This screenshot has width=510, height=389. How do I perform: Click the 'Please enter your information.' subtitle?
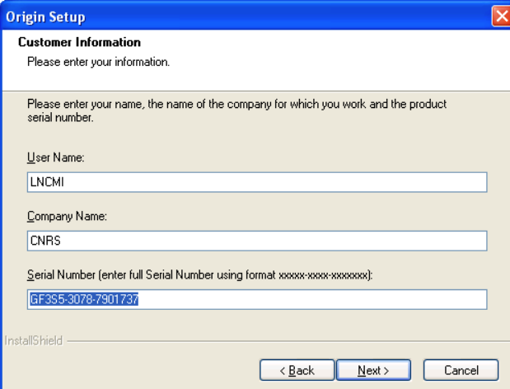pos(99,62)
